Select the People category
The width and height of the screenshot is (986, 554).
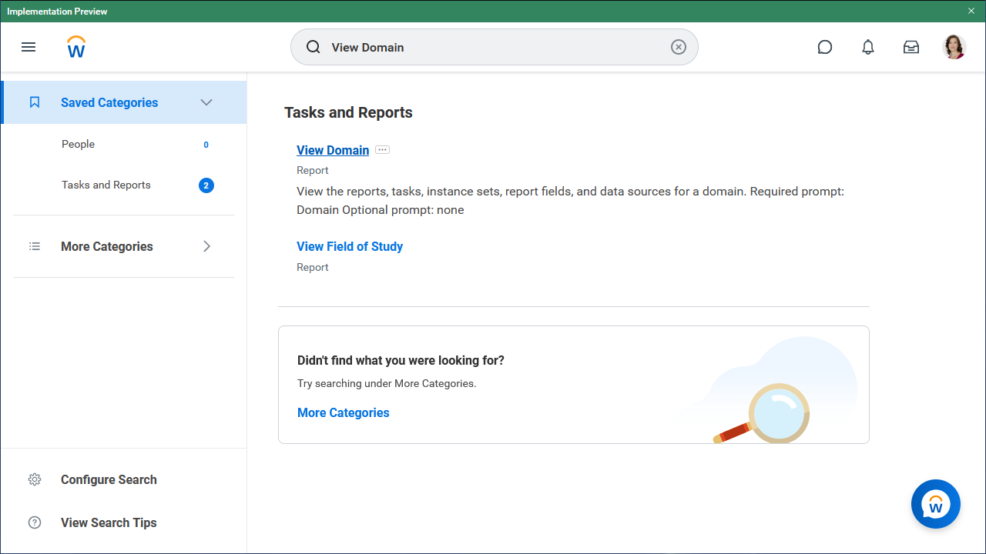tap(78, 144)
